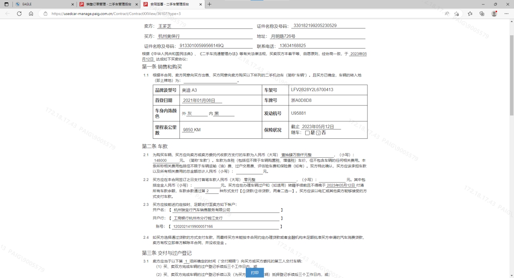Click the empty 上牌地 blank field
Viewport: 514px width, 278px height.
(210, 80)
